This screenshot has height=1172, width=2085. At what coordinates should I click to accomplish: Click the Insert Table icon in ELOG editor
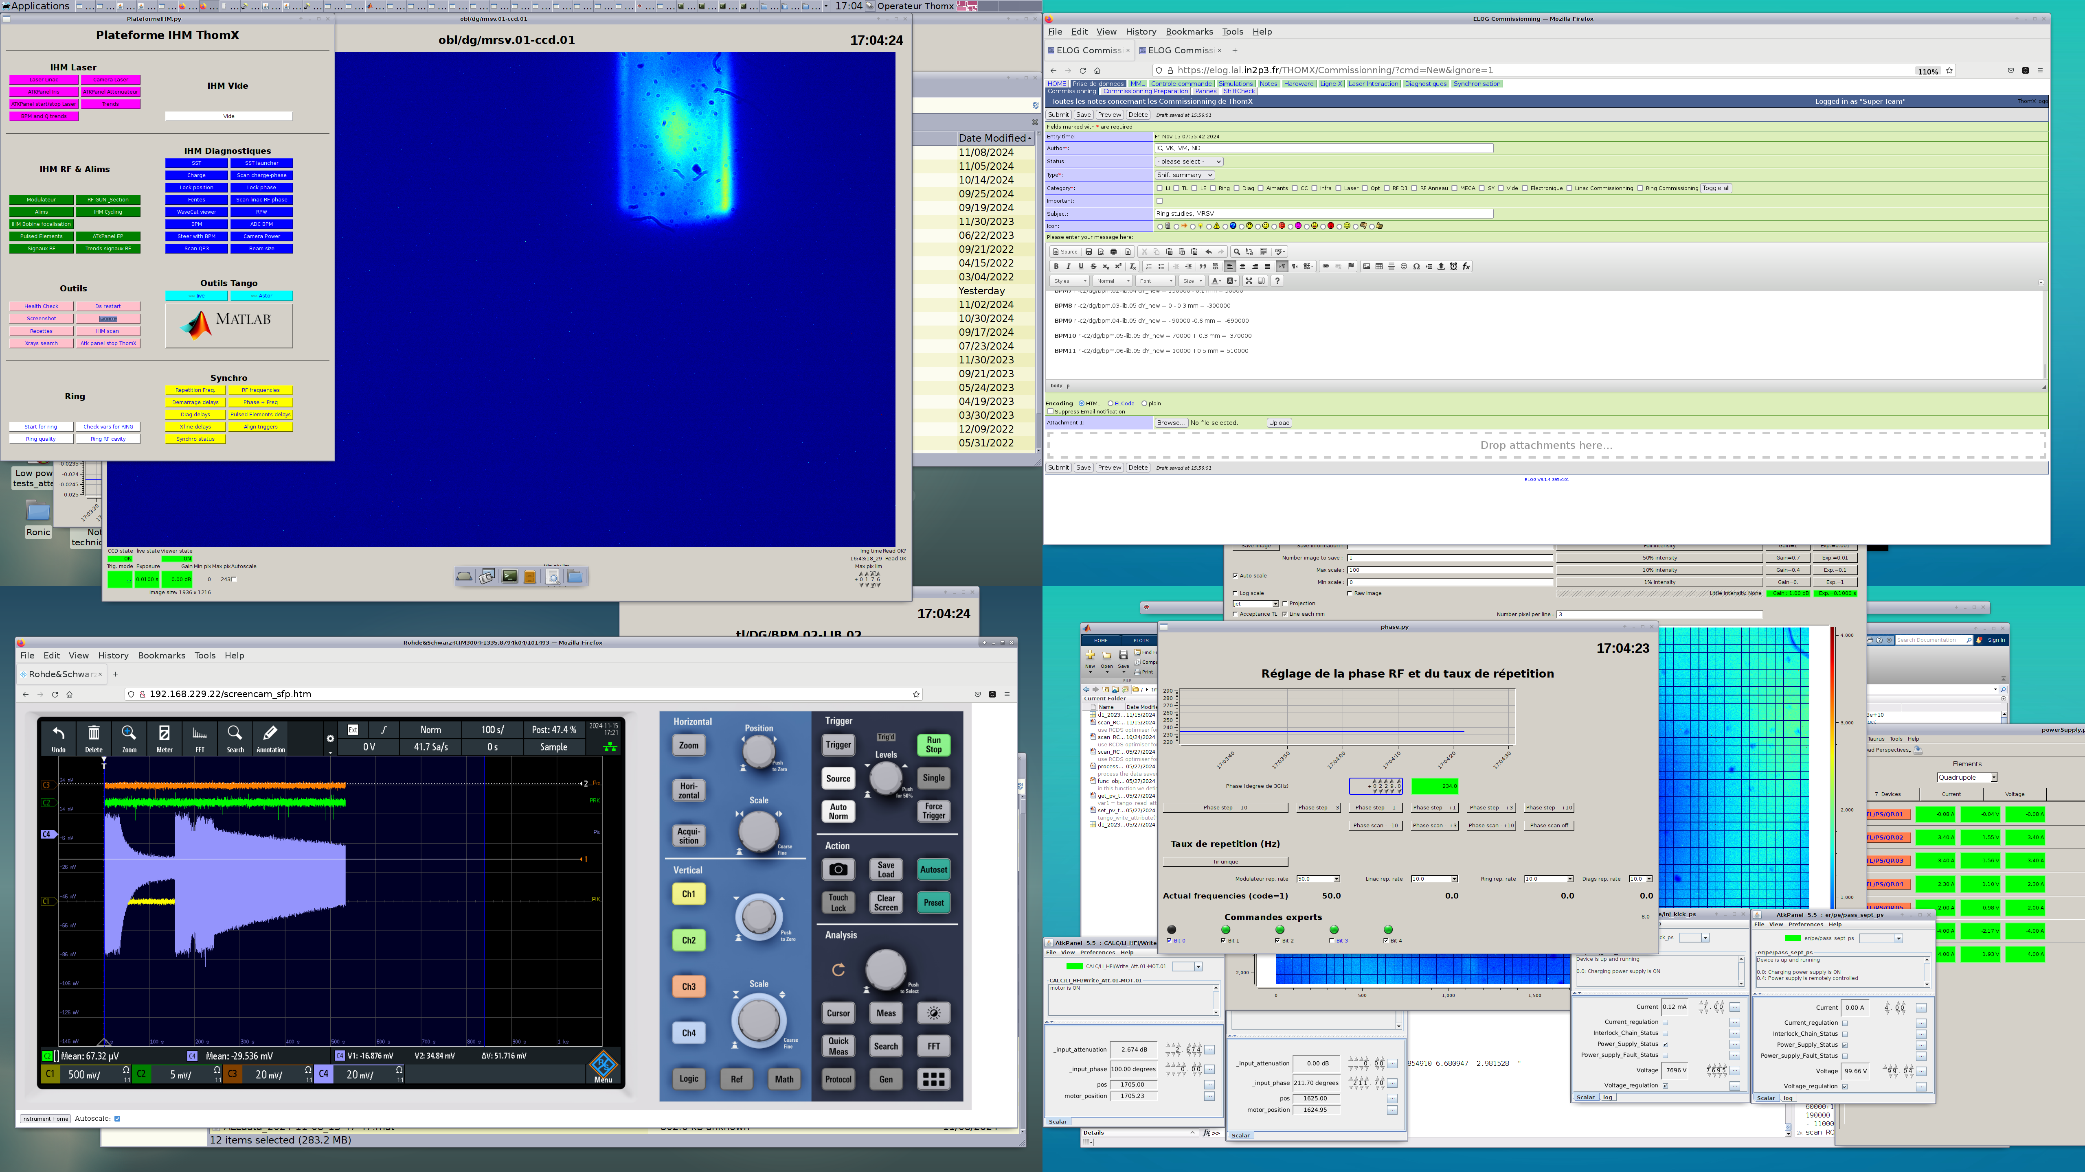pos(1379,266)
